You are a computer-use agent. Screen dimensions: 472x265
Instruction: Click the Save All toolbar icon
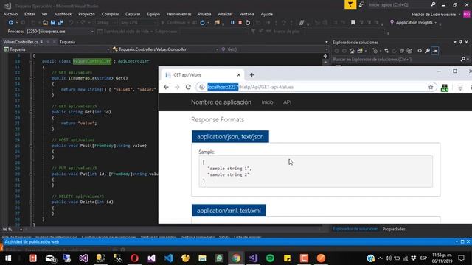pos(60,23)
